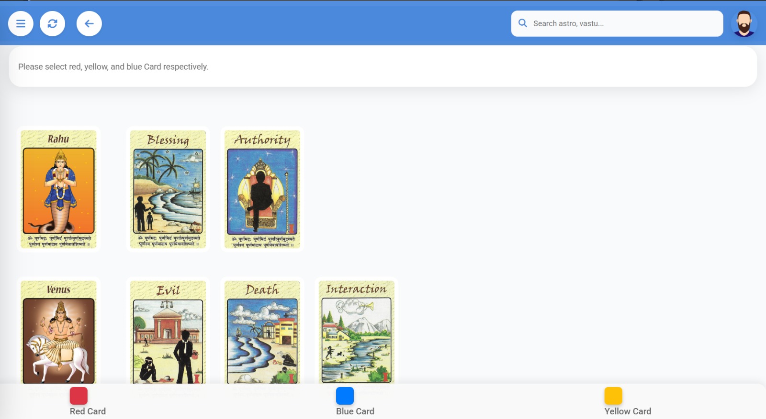This screenshot has width=766, height=419.
Task: Choose the Authority card
Action: click(x=262, y=189)
